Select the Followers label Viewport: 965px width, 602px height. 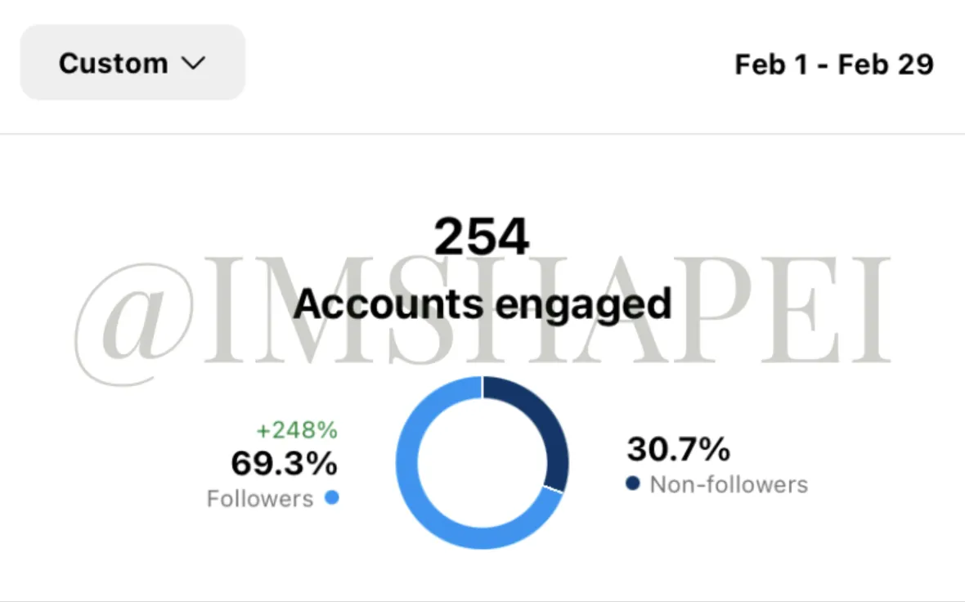[x=260, y=499]
